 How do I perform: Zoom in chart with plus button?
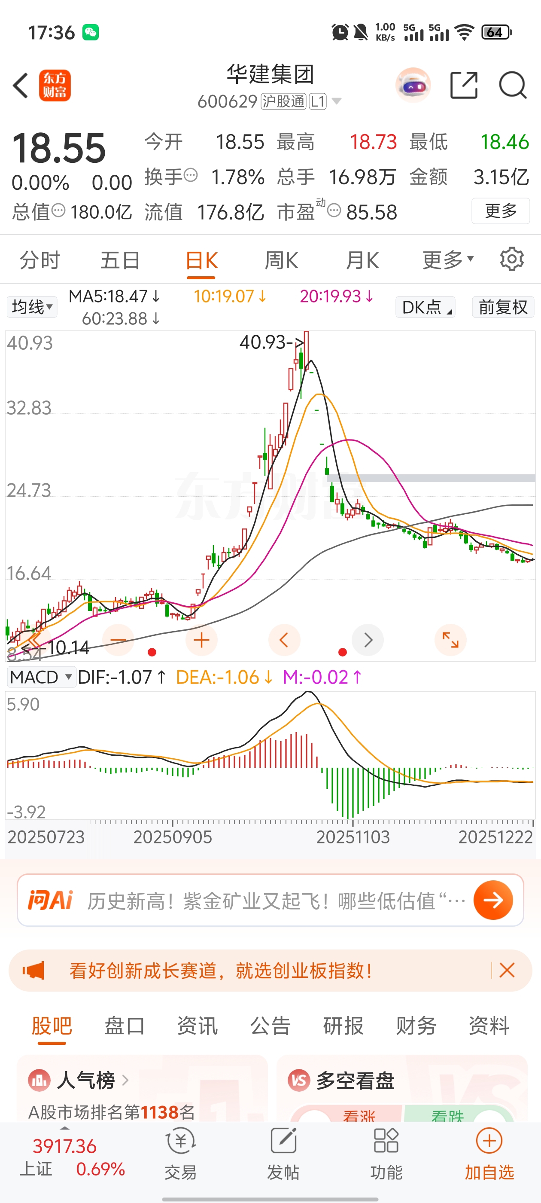click(x=201, y=640)
